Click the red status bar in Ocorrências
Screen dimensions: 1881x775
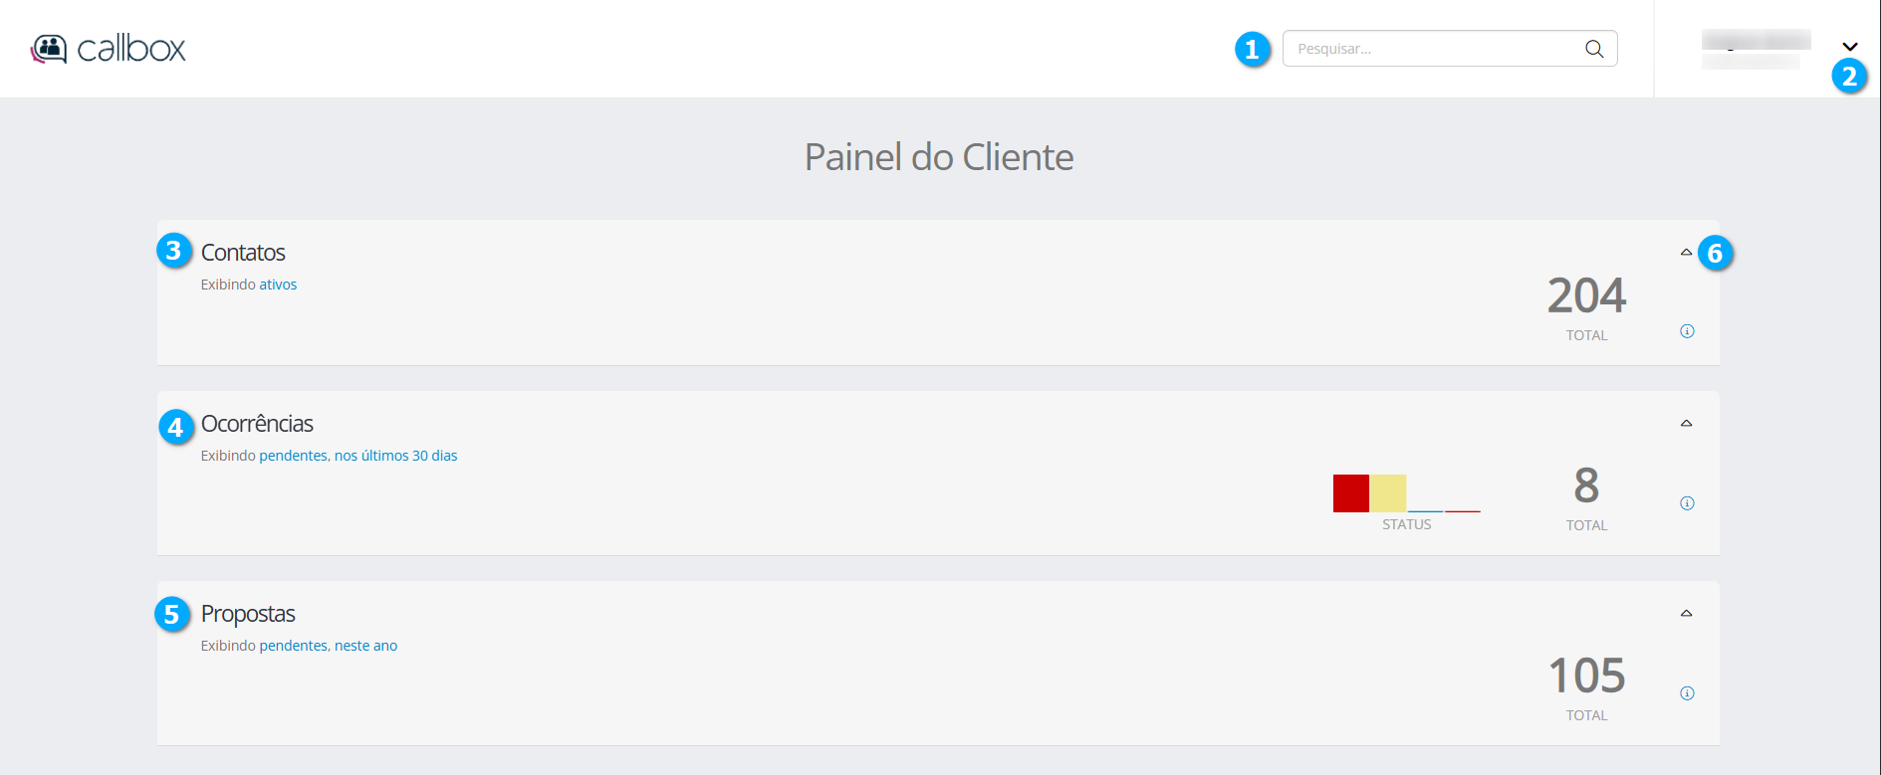click(1350, 493)
